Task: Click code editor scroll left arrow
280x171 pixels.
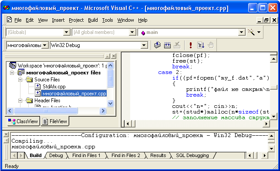Action: point(128,124)
